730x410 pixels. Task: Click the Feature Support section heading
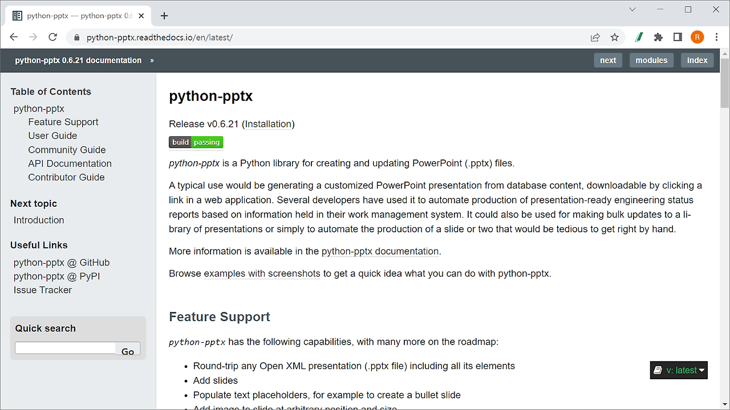pyautogui.click(x=220, y=317)
